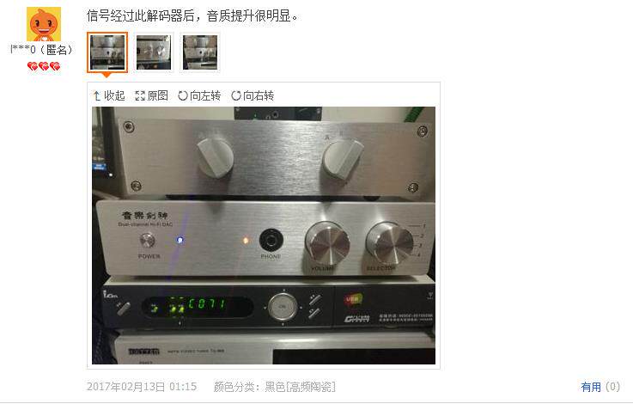
Task: Select the first review photo thumbnail
Action: [107, 52]
